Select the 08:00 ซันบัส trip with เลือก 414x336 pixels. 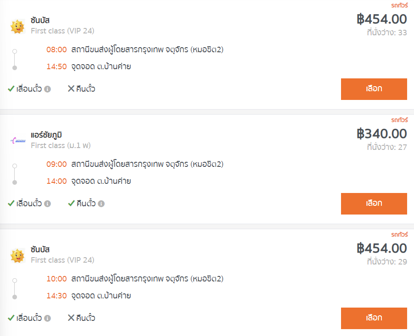point(374,89)
